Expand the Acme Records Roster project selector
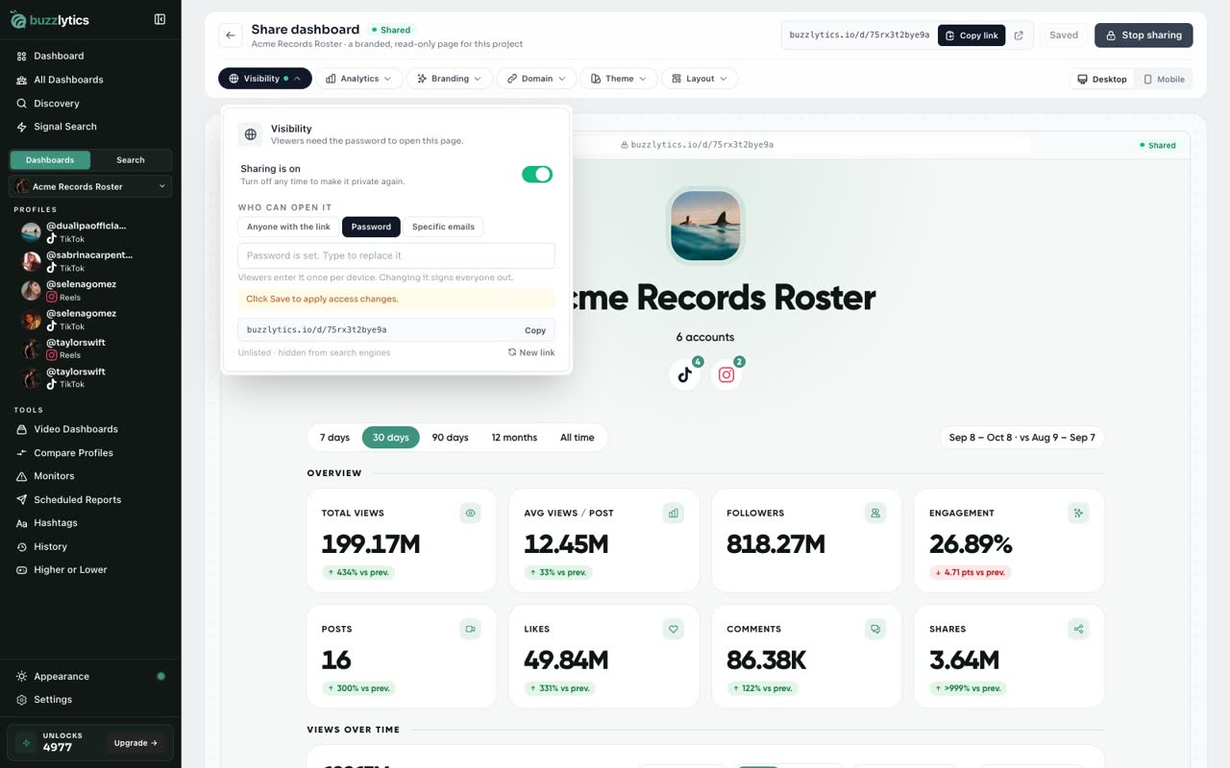 pos(90,186)
